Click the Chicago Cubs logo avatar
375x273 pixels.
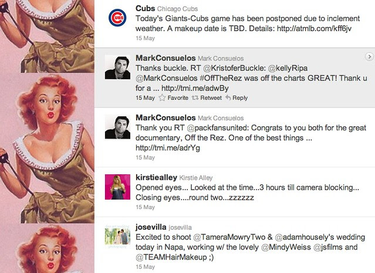(x=117, y=18)
